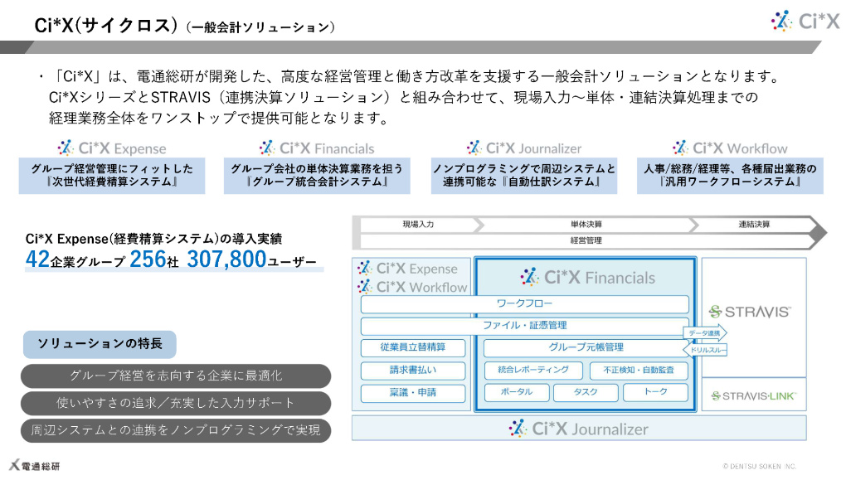Screen dimensions: 846x480
Task: Click 使いやすさの追求／充実した入力サポート pill
Action: [176, 403]
